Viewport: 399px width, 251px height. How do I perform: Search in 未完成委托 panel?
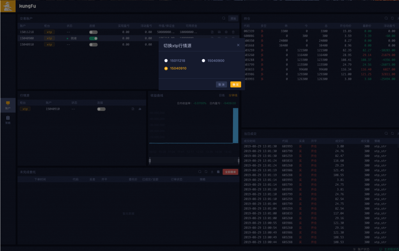click(x=200, y=172)
